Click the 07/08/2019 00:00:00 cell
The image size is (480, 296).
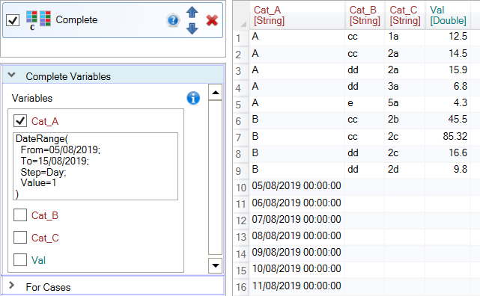[297, 219]
